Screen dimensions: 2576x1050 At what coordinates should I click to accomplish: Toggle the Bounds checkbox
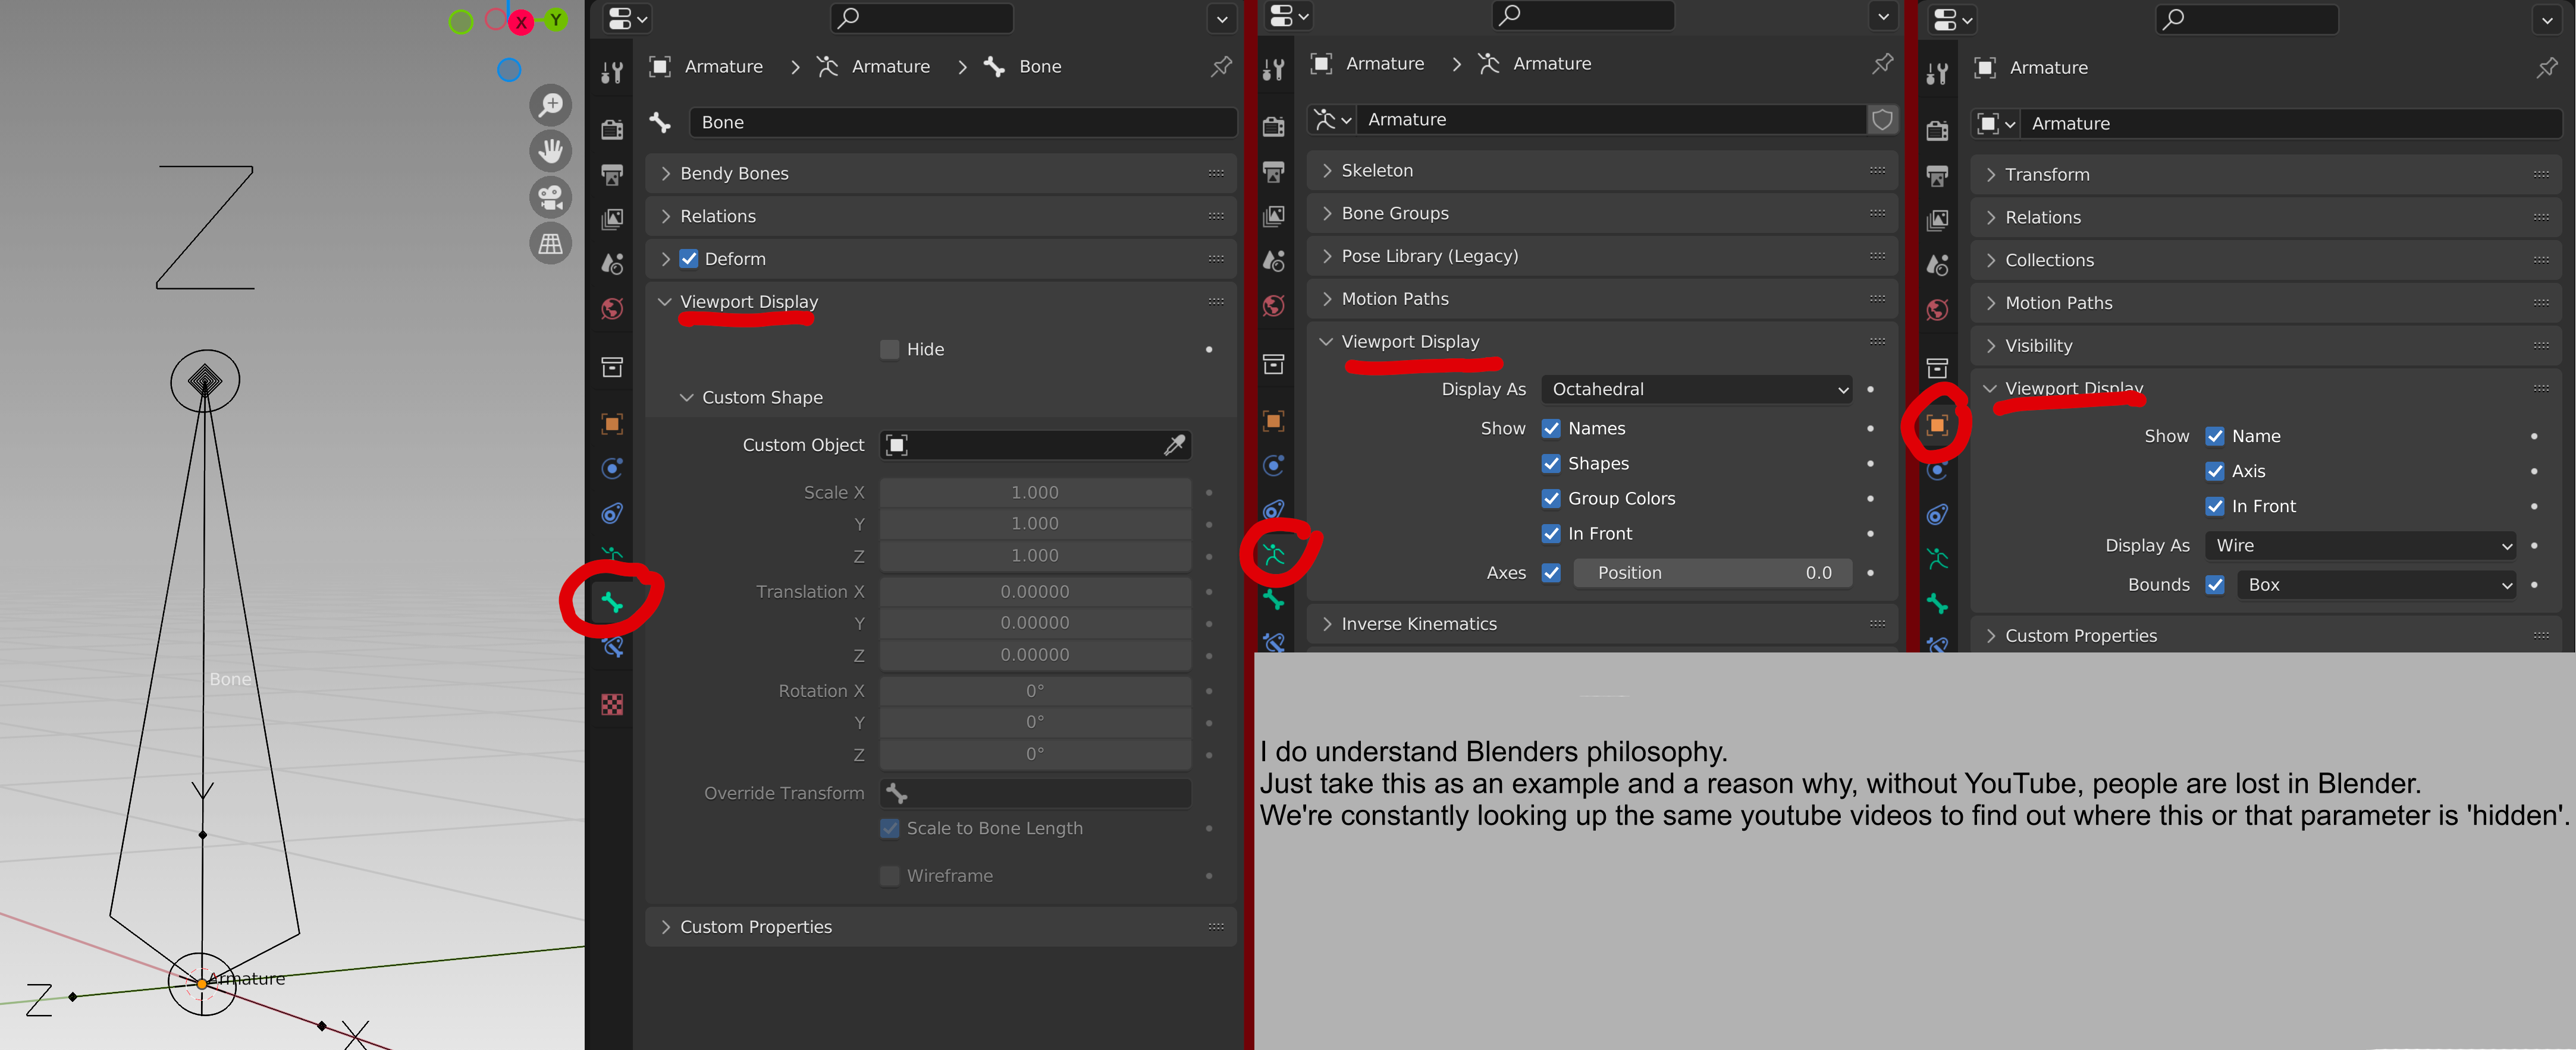2215,585
